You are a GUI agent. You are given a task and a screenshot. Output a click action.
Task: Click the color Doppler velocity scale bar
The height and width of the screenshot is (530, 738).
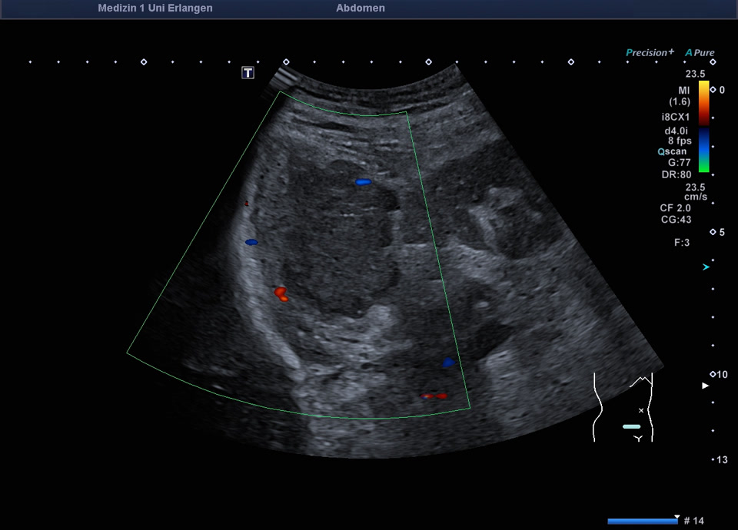point(703,127)
